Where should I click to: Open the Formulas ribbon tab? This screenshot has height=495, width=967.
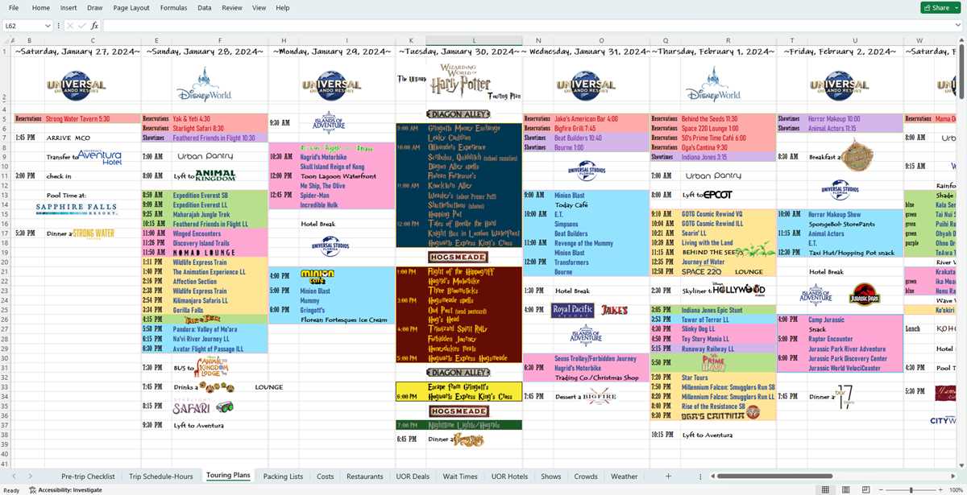coord(173,7)
